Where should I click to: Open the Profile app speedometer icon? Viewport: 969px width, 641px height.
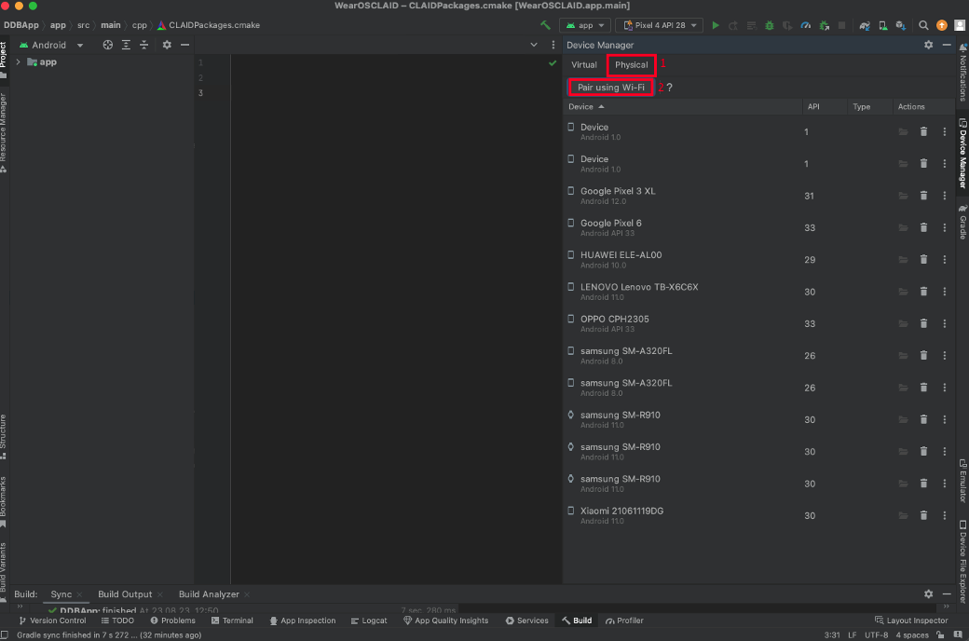[x=805, y=25]
